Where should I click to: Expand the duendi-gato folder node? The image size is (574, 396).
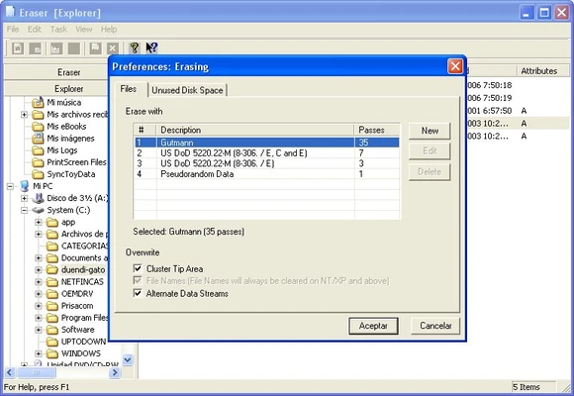point(39,270)
